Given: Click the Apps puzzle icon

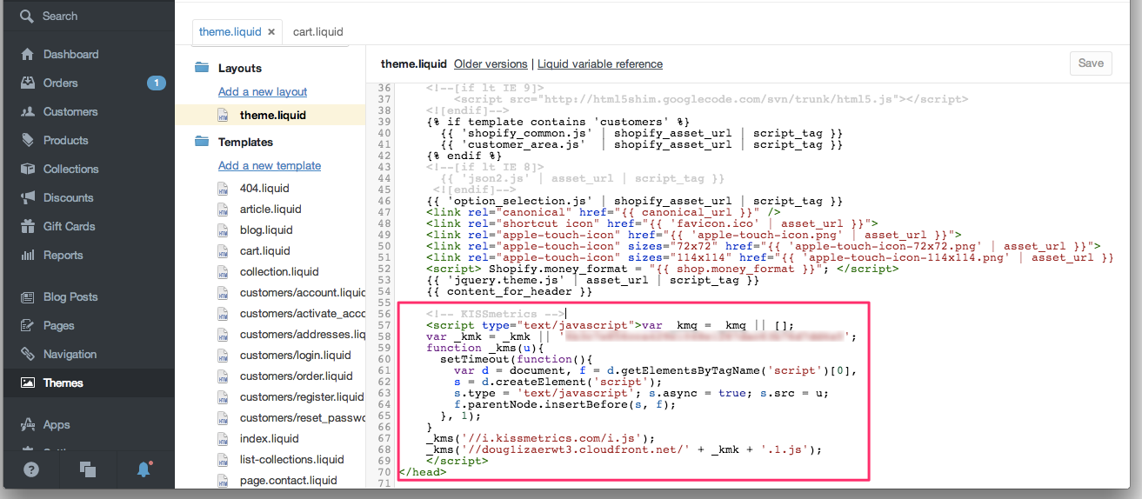Looking at the screenshot, I should pos(28,424).
